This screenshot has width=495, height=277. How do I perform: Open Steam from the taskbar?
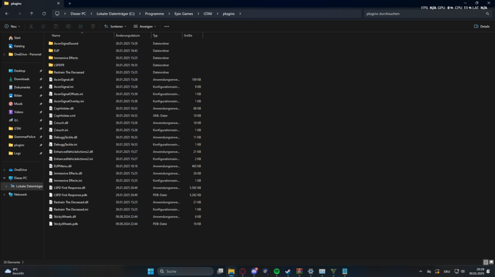[288, 272]
